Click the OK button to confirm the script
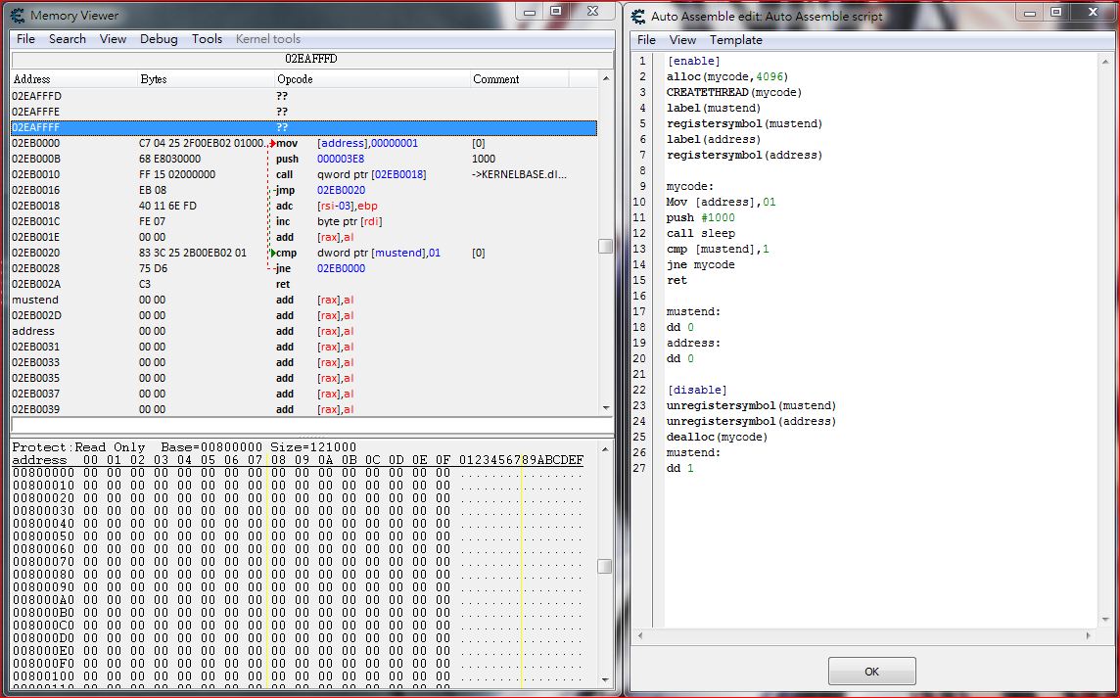Screen dimensions: 1120x698 click(x=870, y=671)
